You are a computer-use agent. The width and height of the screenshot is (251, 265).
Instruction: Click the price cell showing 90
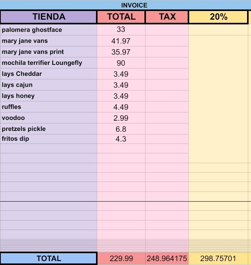pyautogui.click(x=121, y=63)
